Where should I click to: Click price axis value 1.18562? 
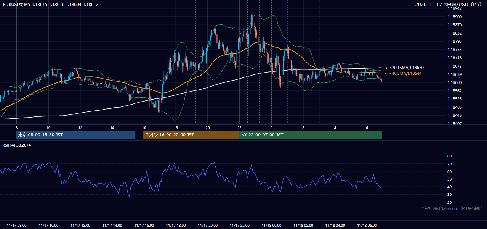[x=454, y=91]
